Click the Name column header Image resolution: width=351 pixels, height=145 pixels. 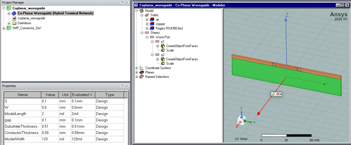(x=23, y=95)
